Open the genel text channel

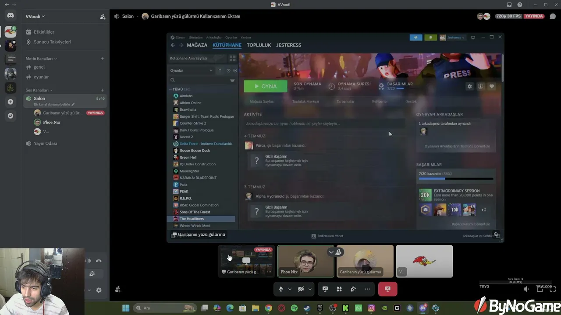[x=64, y=67]
